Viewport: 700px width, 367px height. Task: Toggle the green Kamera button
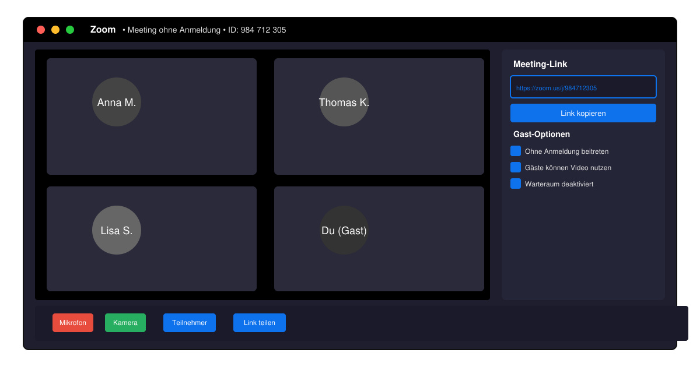point(125,323)
